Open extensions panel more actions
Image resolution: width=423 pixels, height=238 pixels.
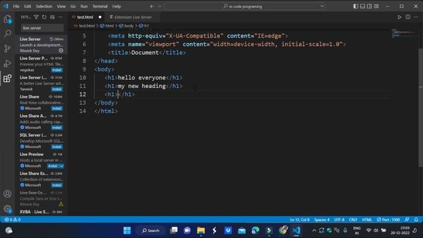click(x=60, y=17)
